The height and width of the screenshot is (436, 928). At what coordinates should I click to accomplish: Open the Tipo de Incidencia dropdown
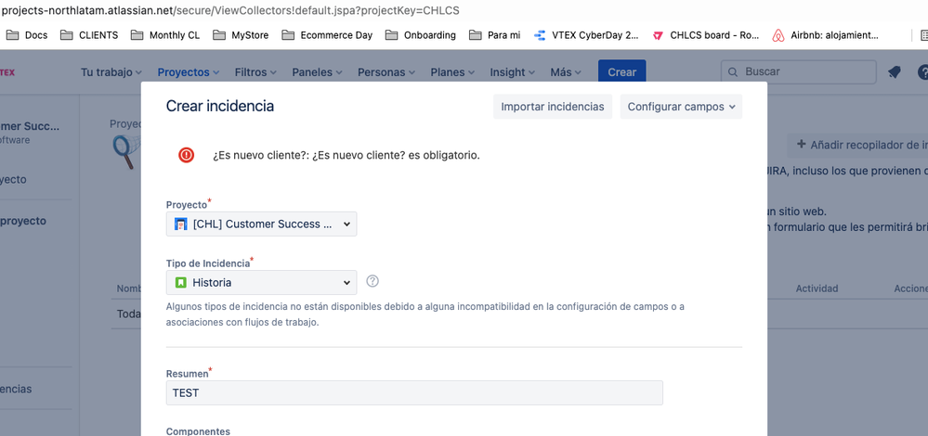(262, 282)
